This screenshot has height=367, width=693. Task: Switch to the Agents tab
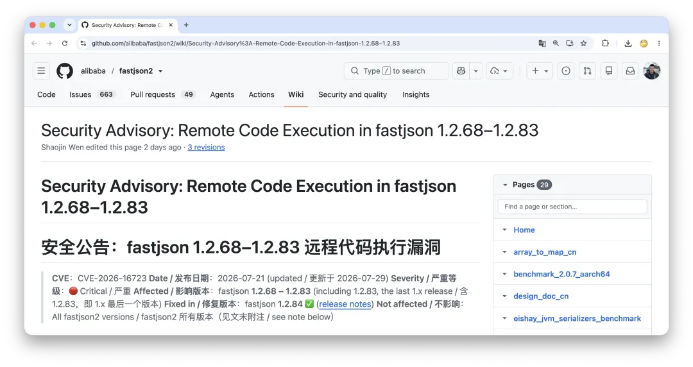222,94
